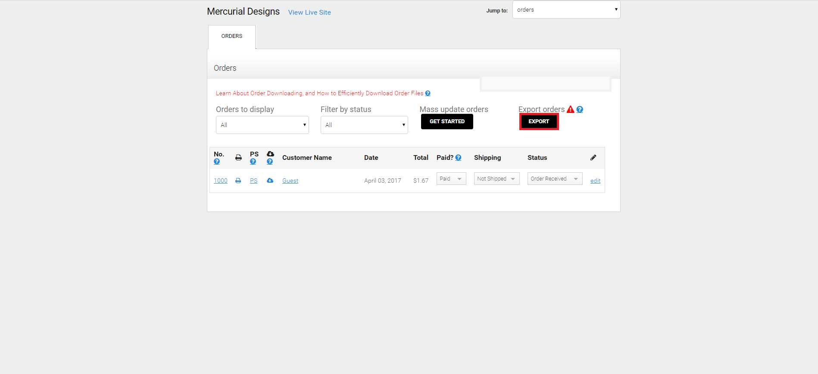Viewport: 818px width, 374px height.
Task: Open the Order Received status dropdown
Action: (x=555, y=179)
